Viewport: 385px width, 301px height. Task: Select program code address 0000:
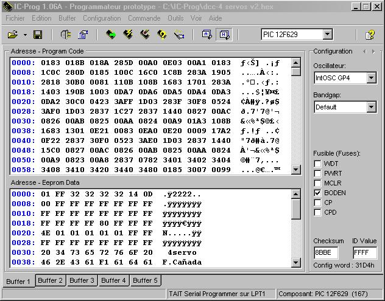pyautogui.click(x=24, y=63)
